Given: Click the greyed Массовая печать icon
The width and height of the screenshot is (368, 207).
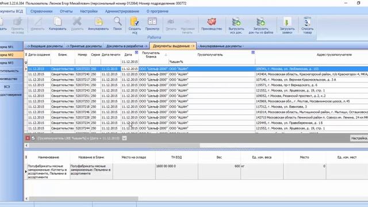Looking at the screenshot, I should coord(188,22).
